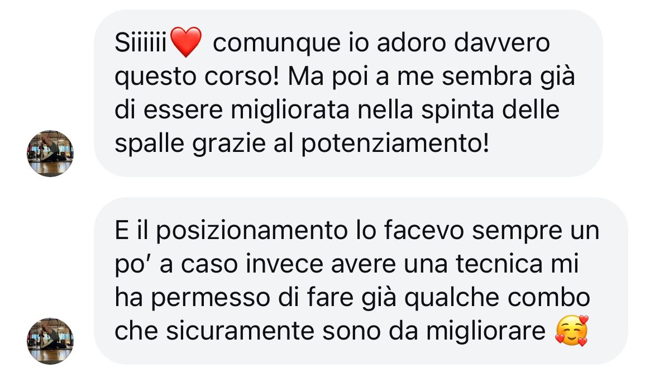
Task: Click the red heart emoji
Action: click(x=186, y=41)
